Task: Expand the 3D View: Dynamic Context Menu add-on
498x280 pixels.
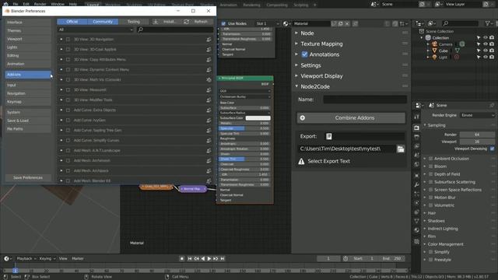Action: coord(61,69)
